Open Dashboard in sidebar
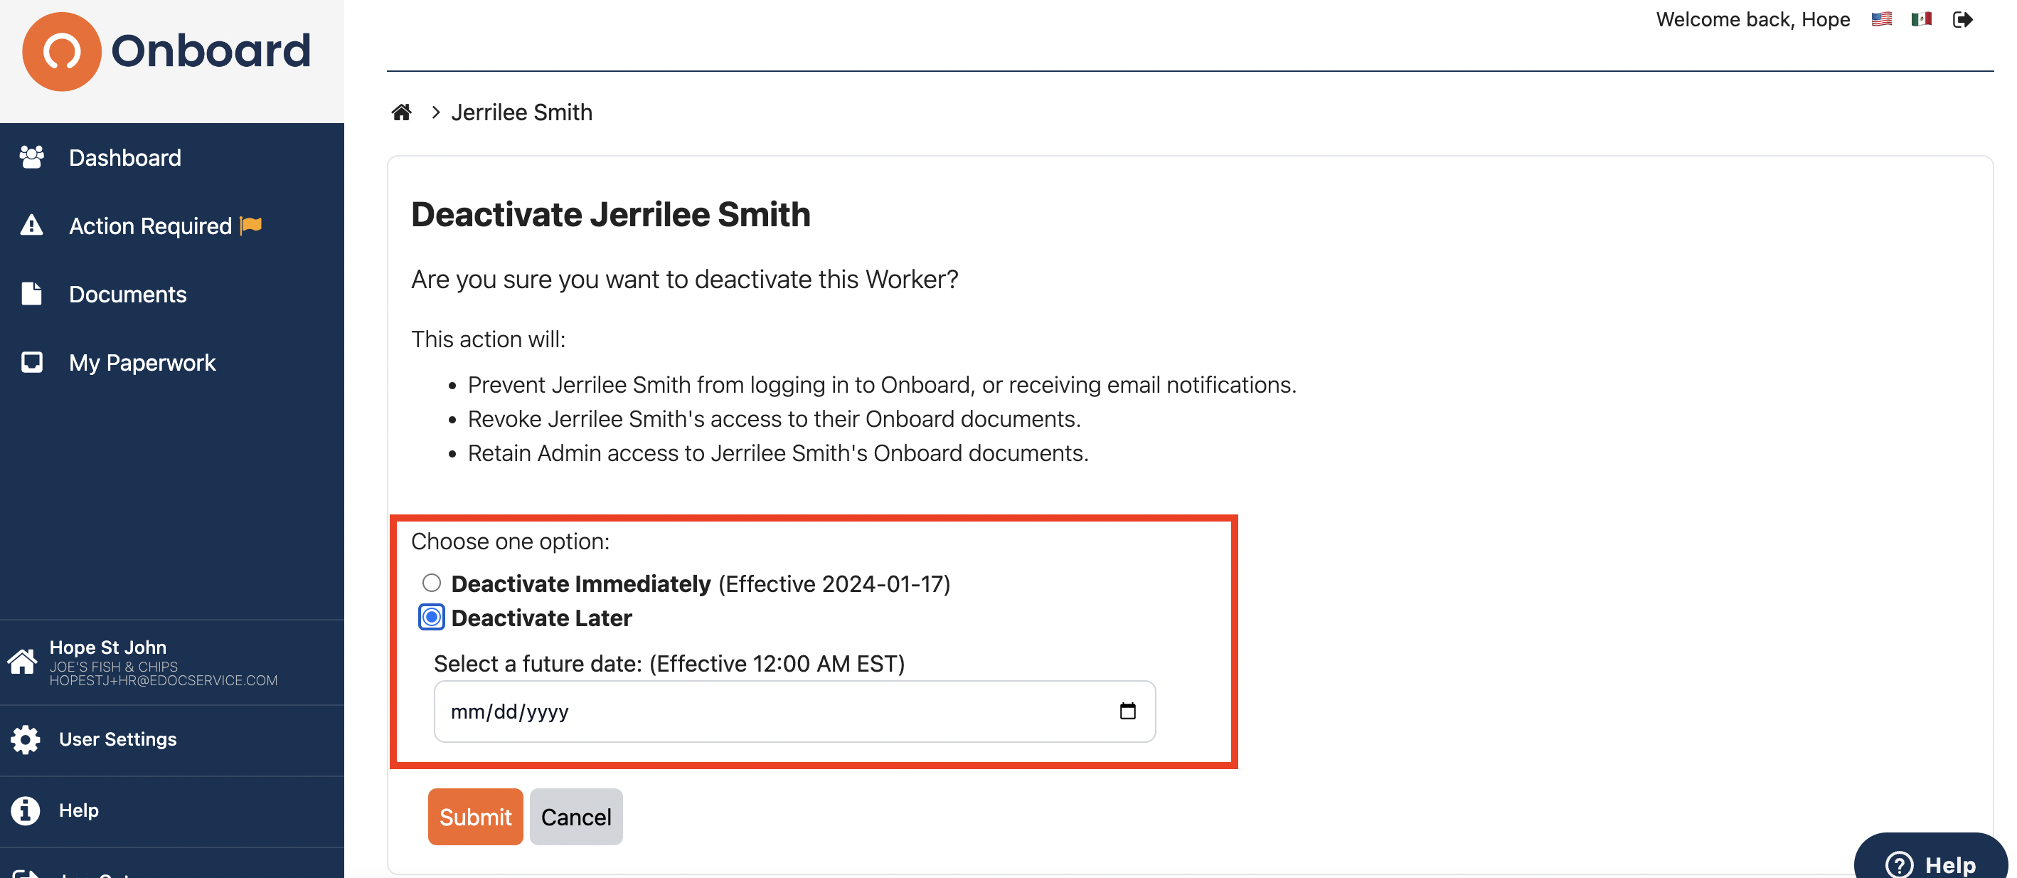The height and width of the screenshot is (878, 2017). 124,157
